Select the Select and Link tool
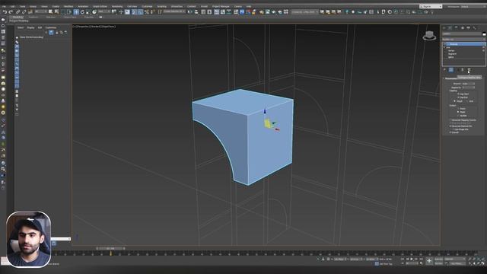Viewport: 487px width, 274px height. click(x=18, y=12)
